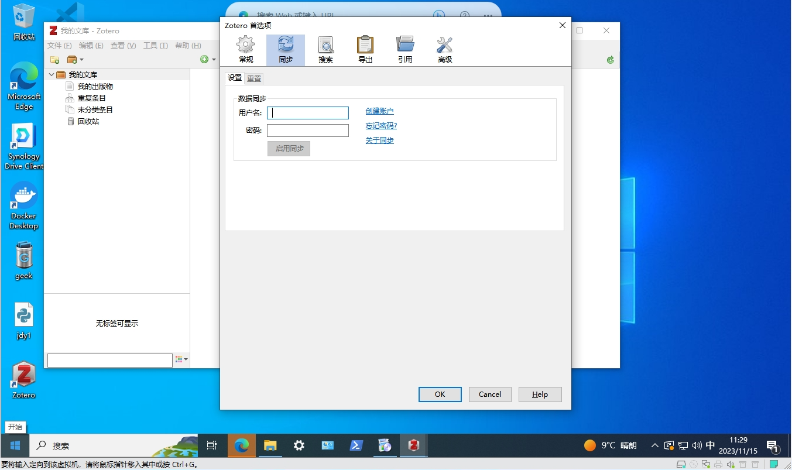Open the tag selector colored menu button

[181, 359]
